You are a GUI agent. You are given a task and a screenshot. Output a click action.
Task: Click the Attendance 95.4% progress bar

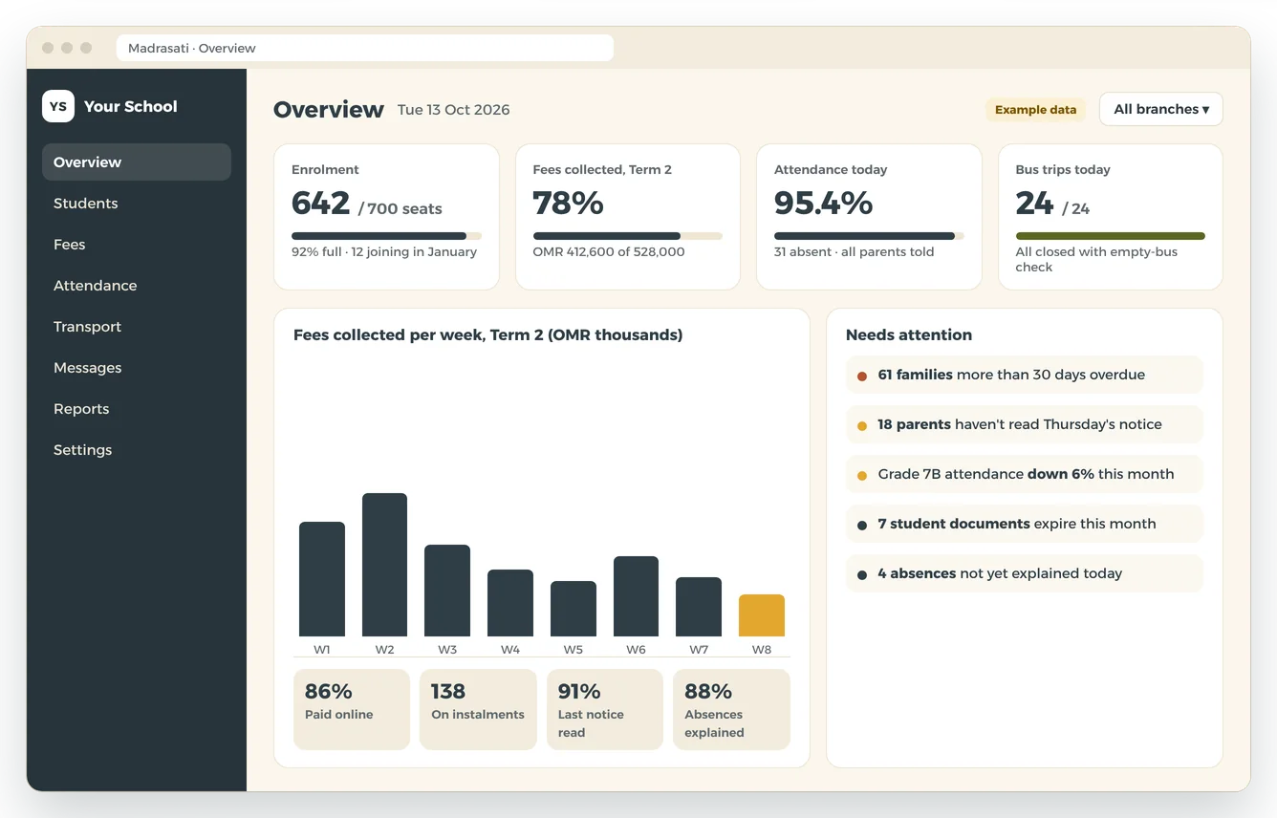coord(869,236)
